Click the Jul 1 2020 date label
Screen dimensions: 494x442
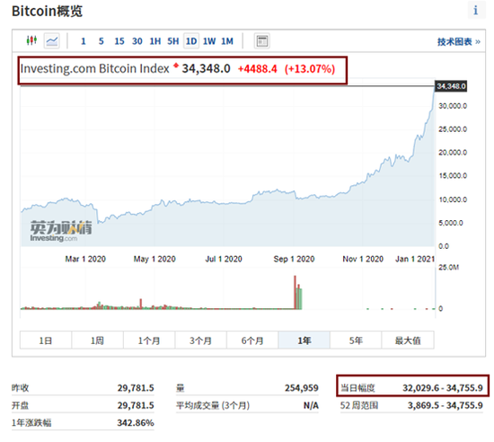(224, 259)
